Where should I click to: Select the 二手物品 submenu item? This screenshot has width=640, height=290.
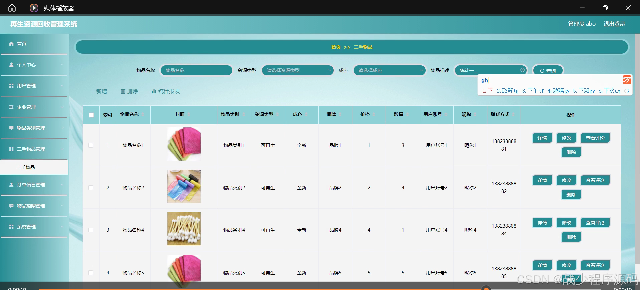tap(34, 167)
